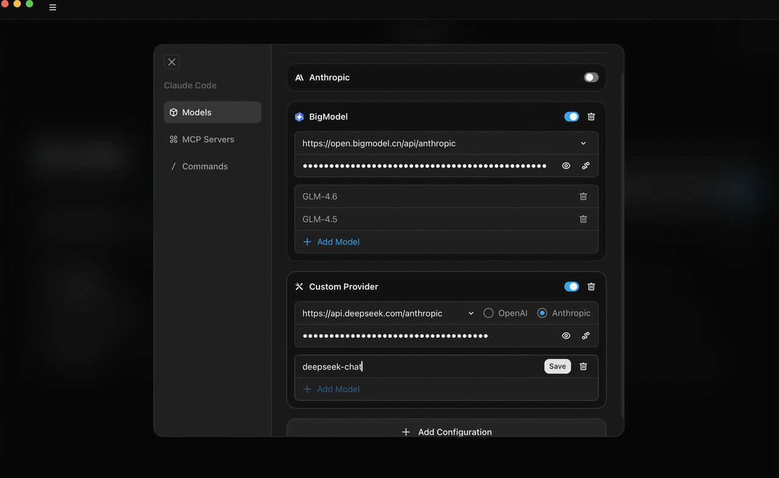This screenshot has width=779, height=478.
Task: Click the BigModel title text
Action: 329,117
